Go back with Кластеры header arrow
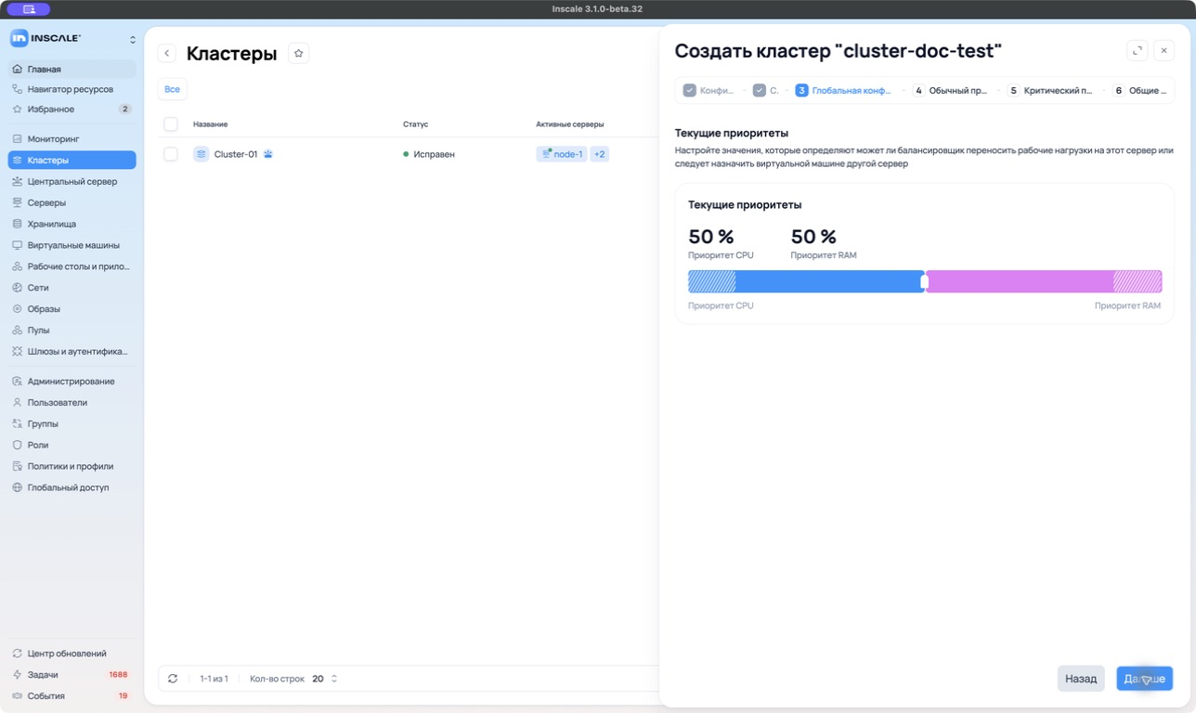1196x713 pixels. [167, 54]
